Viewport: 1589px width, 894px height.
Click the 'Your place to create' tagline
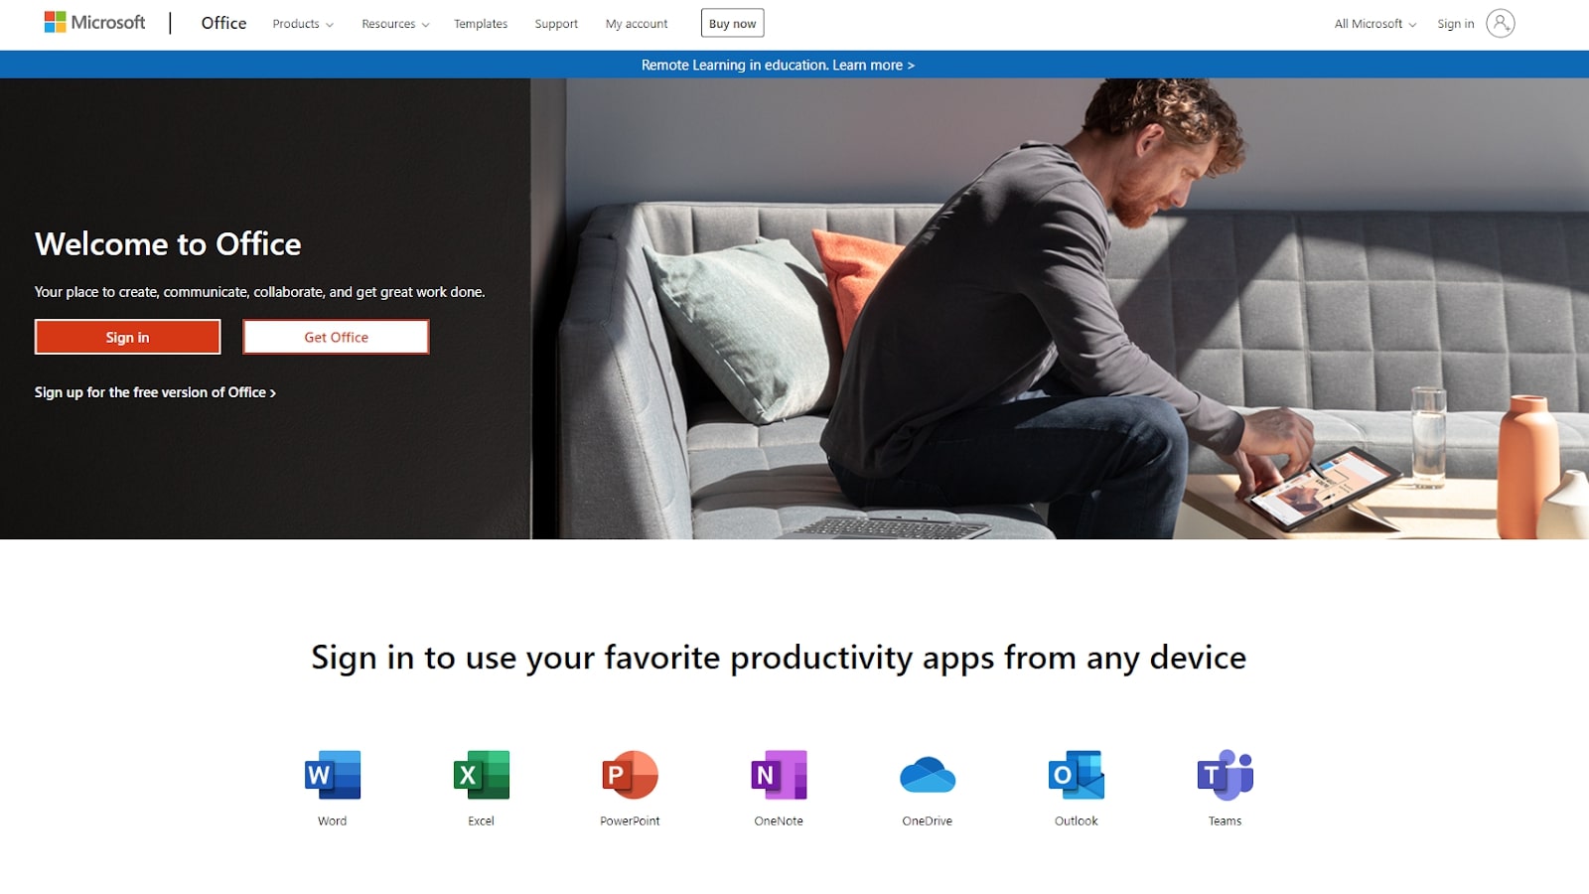(260, 292)
